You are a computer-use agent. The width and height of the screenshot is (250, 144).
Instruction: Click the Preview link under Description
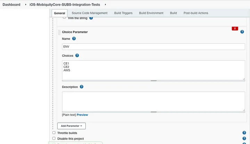pos(82,115)
